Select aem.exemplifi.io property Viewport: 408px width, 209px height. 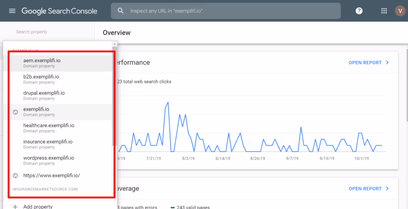57,63
